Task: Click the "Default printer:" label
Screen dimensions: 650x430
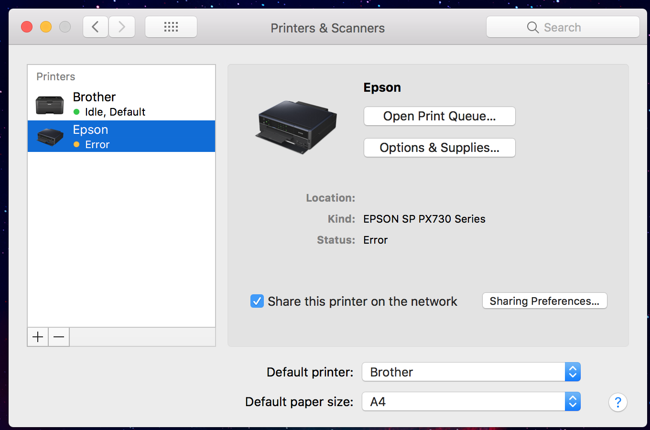Action: click(310, 372)
